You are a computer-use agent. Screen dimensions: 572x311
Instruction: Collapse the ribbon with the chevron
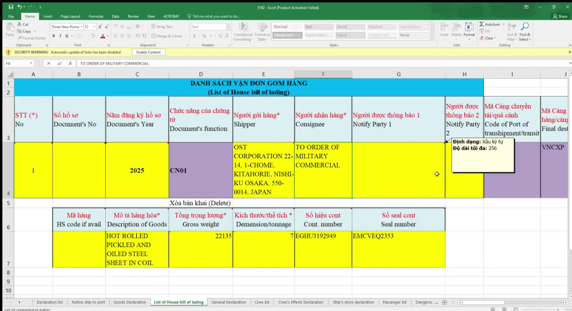pos(569,45)
